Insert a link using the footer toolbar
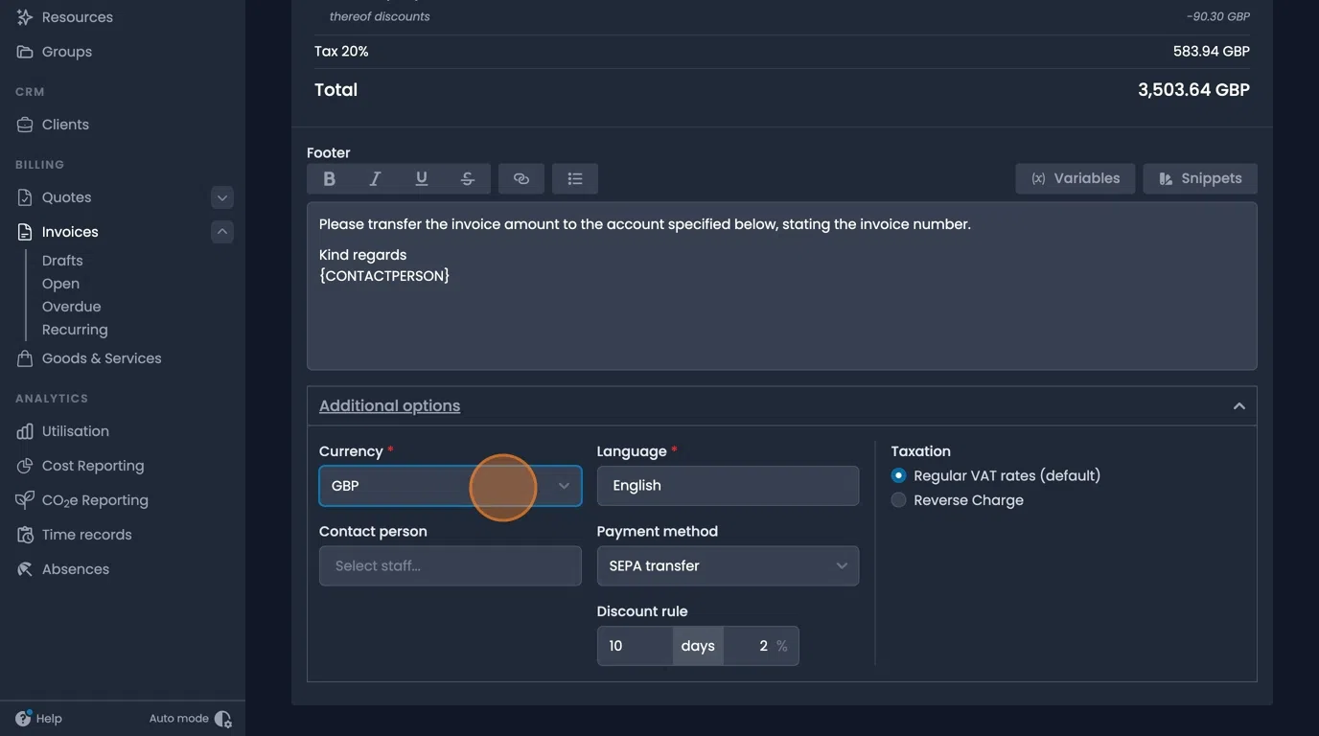The width and height of the screenshot is (1319, 736). click(521, 178)
